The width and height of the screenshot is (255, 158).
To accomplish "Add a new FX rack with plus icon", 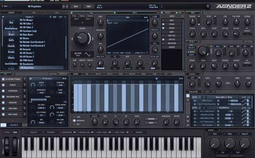I will click(x=13, y=74).
